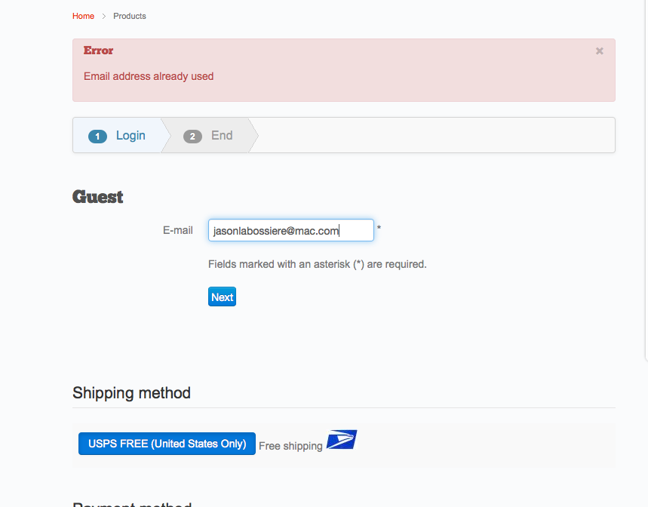Viewport: 648px width, 507px height.
Task: Click the number 2 step badge
Action: point(192,137)
